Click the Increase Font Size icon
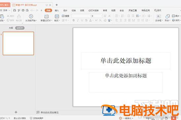181x120 pixels. 105,16
